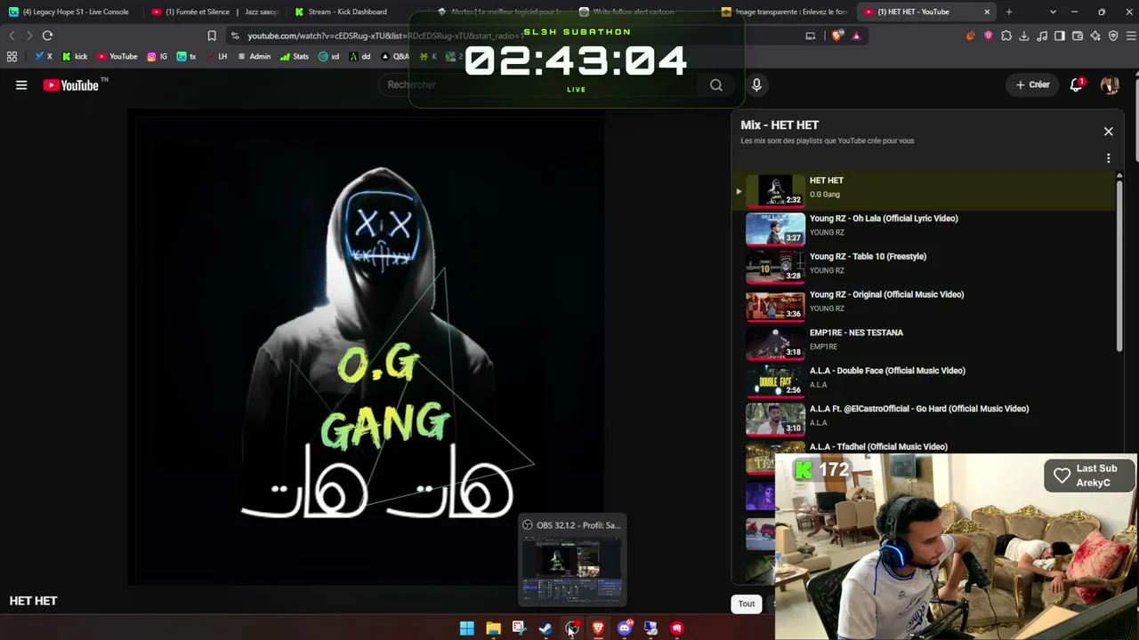Open Discord from the taskbar
The height and width of the screenshot is (640, 1139).
625,628
